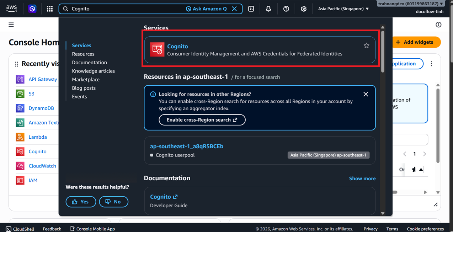Click Ask Amazon Q in the search box
The width and height of the screenshot is (453, 256).
[206, 9]
